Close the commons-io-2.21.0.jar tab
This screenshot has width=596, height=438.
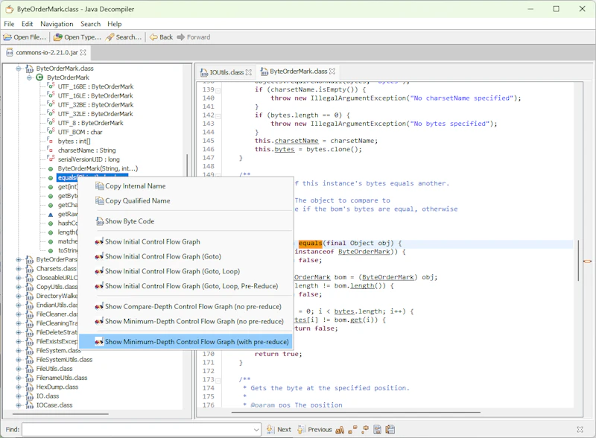click(x=83, y=52)
